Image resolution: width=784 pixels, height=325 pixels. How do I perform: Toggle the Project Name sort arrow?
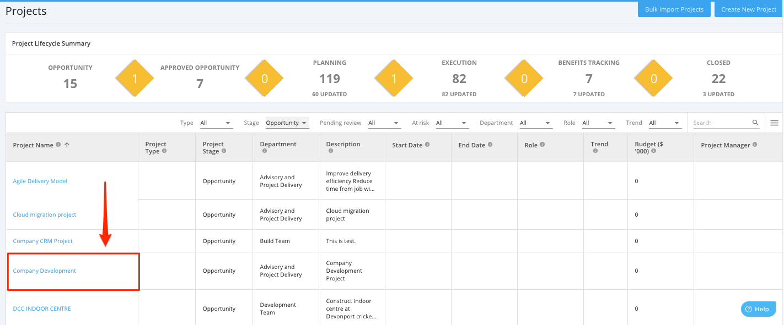67,145
